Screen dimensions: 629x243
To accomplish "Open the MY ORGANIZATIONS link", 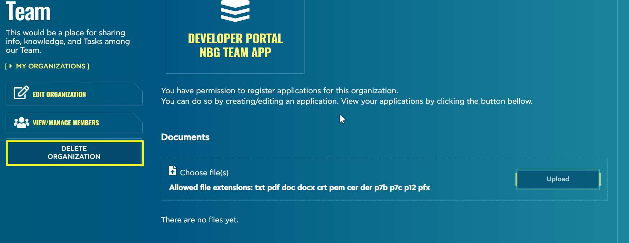I will point(51,66).
